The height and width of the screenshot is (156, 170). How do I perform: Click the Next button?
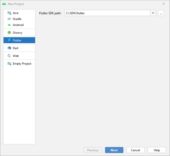(114, 150)
